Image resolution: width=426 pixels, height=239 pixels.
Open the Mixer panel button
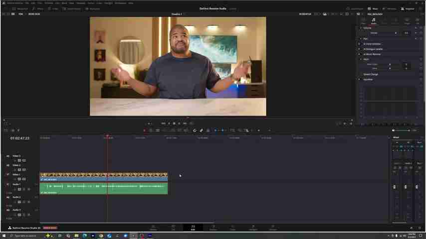pos(374,8)
